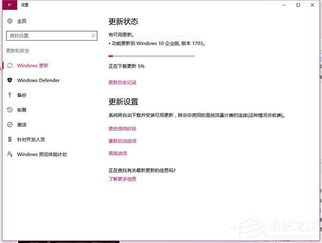
Task: Click the 激活 activation checkmark icon
Action: click(10, 124)
